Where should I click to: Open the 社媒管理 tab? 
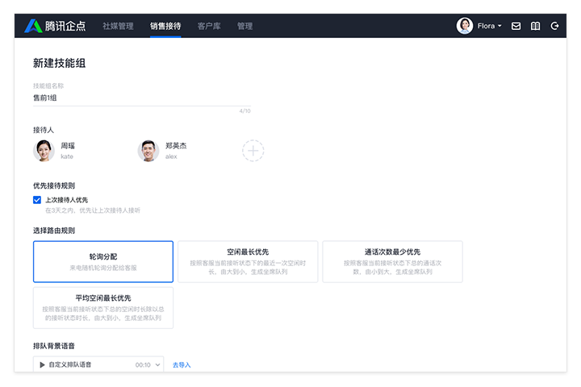(118, 26)
